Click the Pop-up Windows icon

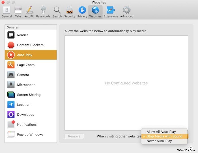tap(11, 134)
